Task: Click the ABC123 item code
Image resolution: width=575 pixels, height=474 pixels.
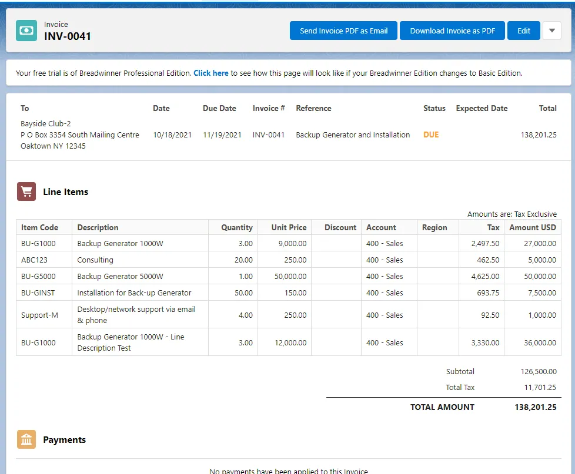Action: click(x=35, y=260)
